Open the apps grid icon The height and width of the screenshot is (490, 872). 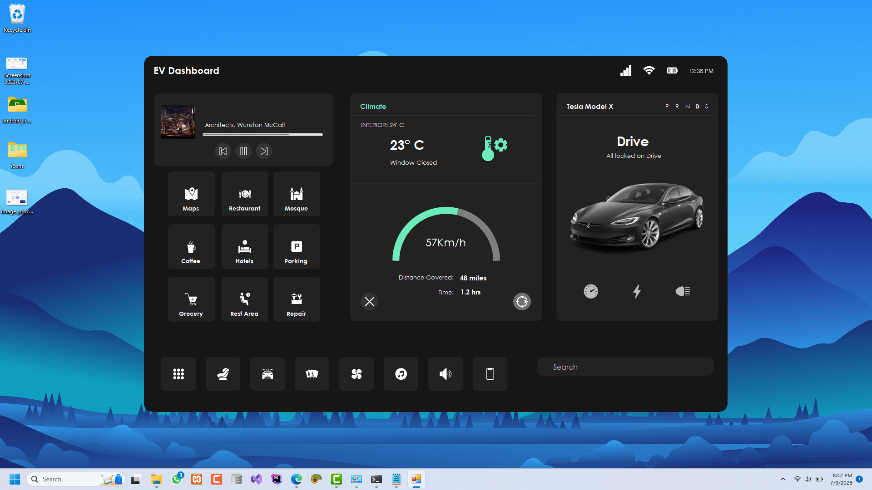tap(178, 374)
